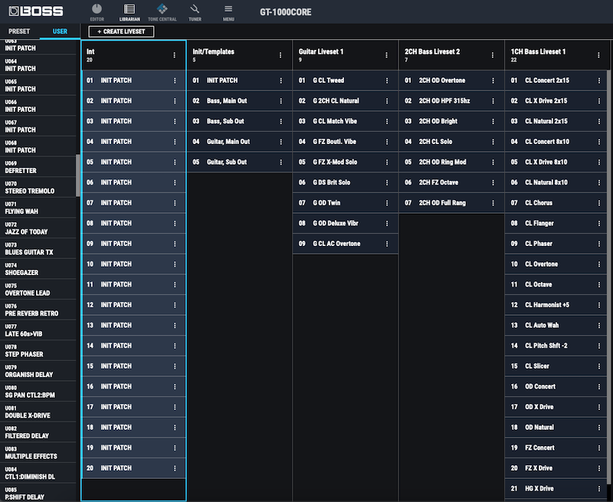This screenshot has height=502, width=613.
Task: Open Tone Central
Action: pyautogui.click(x=162, y=12)
